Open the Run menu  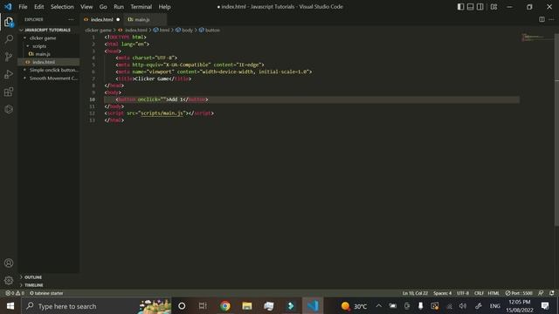(119, 7)
